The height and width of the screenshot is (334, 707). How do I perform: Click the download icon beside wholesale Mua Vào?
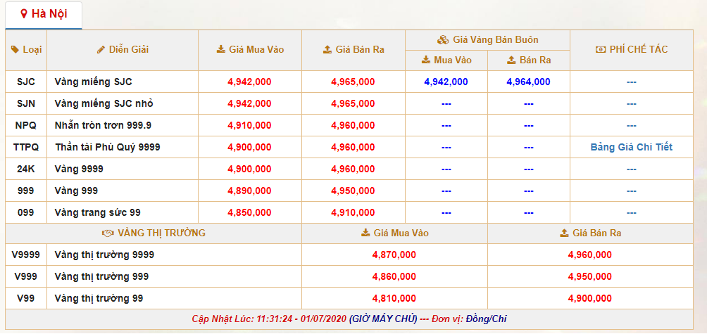[425, 60]
